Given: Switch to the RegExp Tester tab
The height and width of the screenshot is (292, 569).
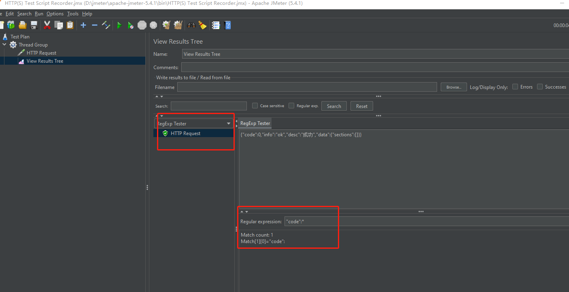Looking at the screenshot, I should 255,123.
